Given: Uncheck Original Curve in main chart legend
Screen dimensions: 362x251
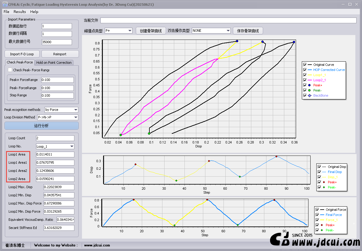Looking at the screenshot, I should (x=305, y=65).
